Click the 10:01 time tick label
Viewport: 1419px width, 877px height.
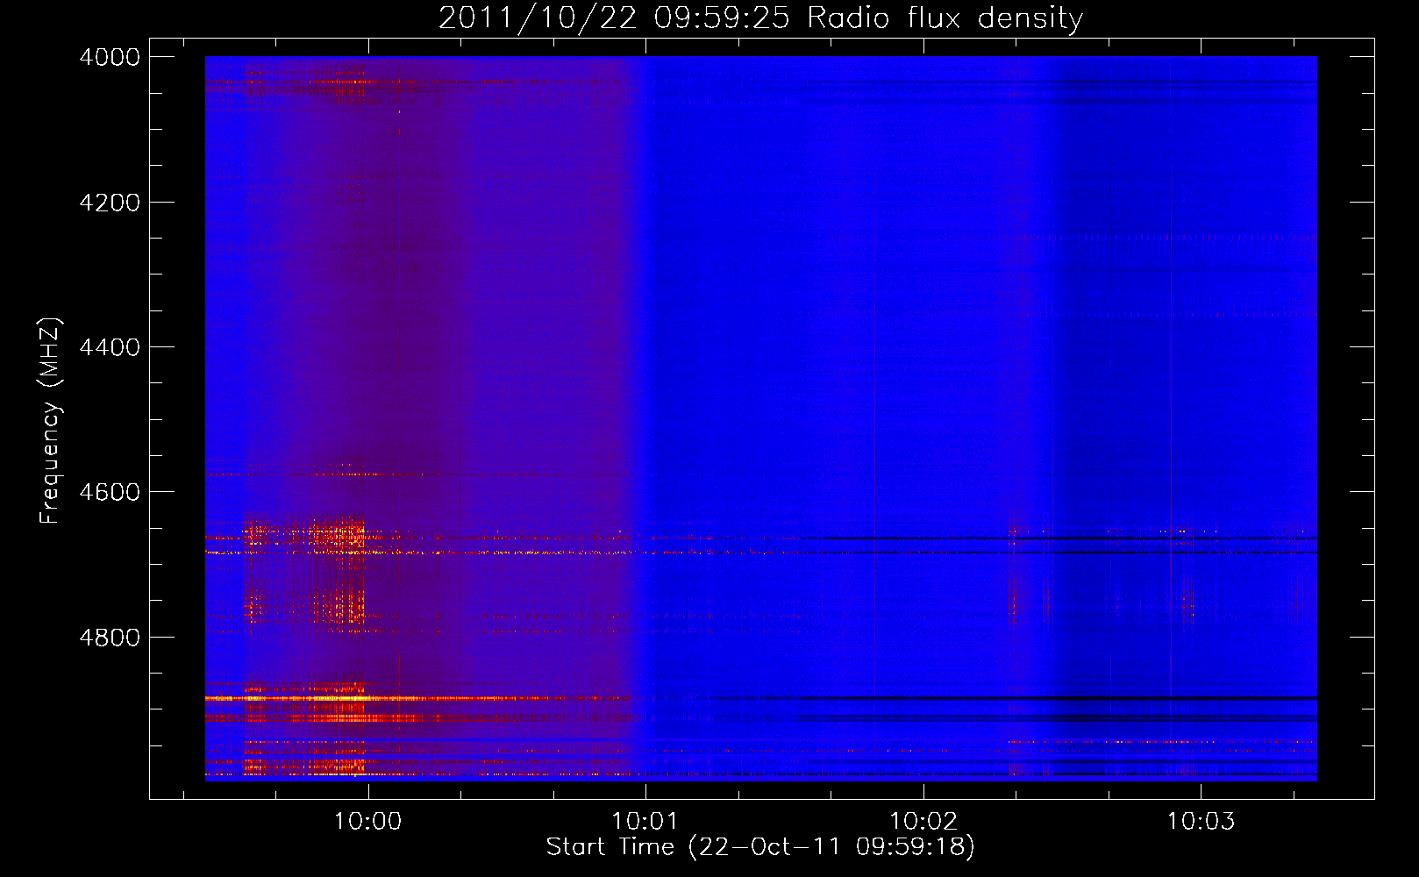pyautogui.click(x=645, y=822)
